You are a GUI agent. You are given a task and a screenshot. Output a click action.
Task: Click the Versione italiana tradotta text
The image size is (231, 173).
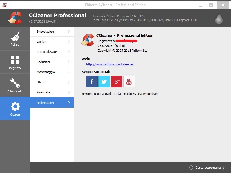[x=120, y=94]
